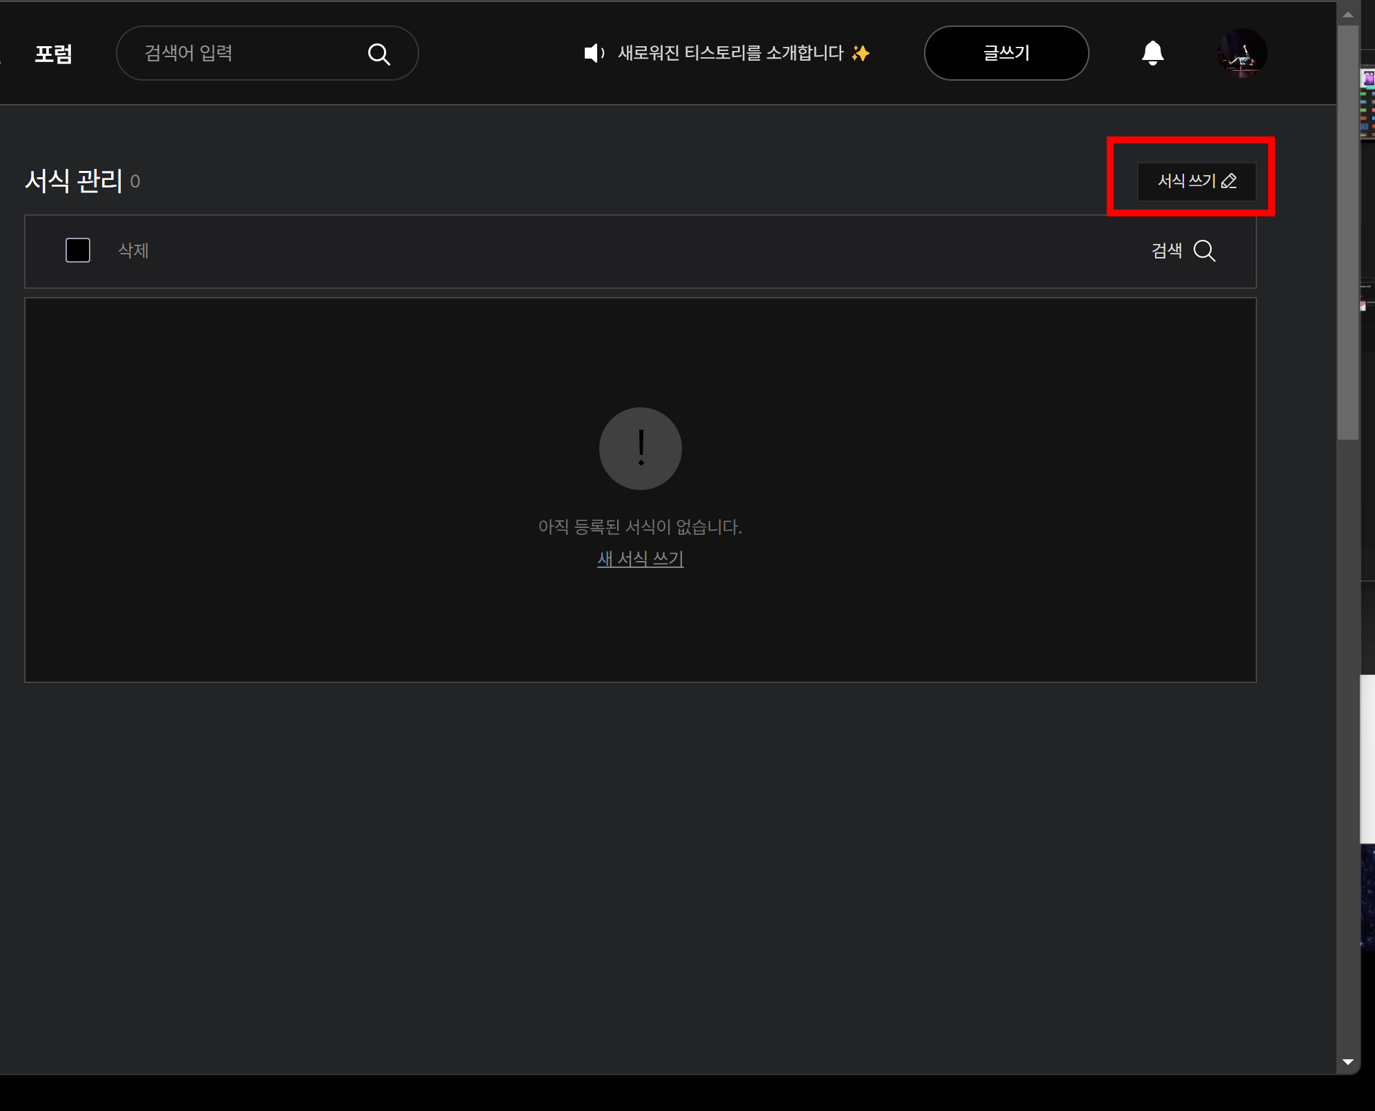Click the scrollbar down arrow

click(1347, 1062)
